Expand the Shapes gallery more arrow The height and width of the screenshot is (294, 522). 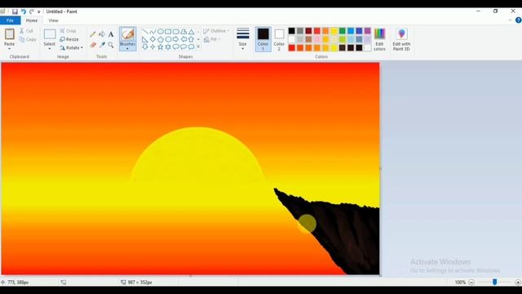click(198, 47)
